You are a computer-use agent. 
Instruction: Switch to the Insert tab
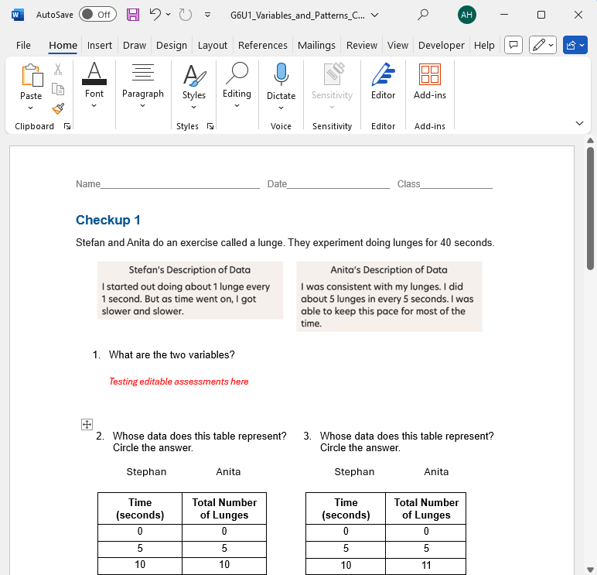100,45
